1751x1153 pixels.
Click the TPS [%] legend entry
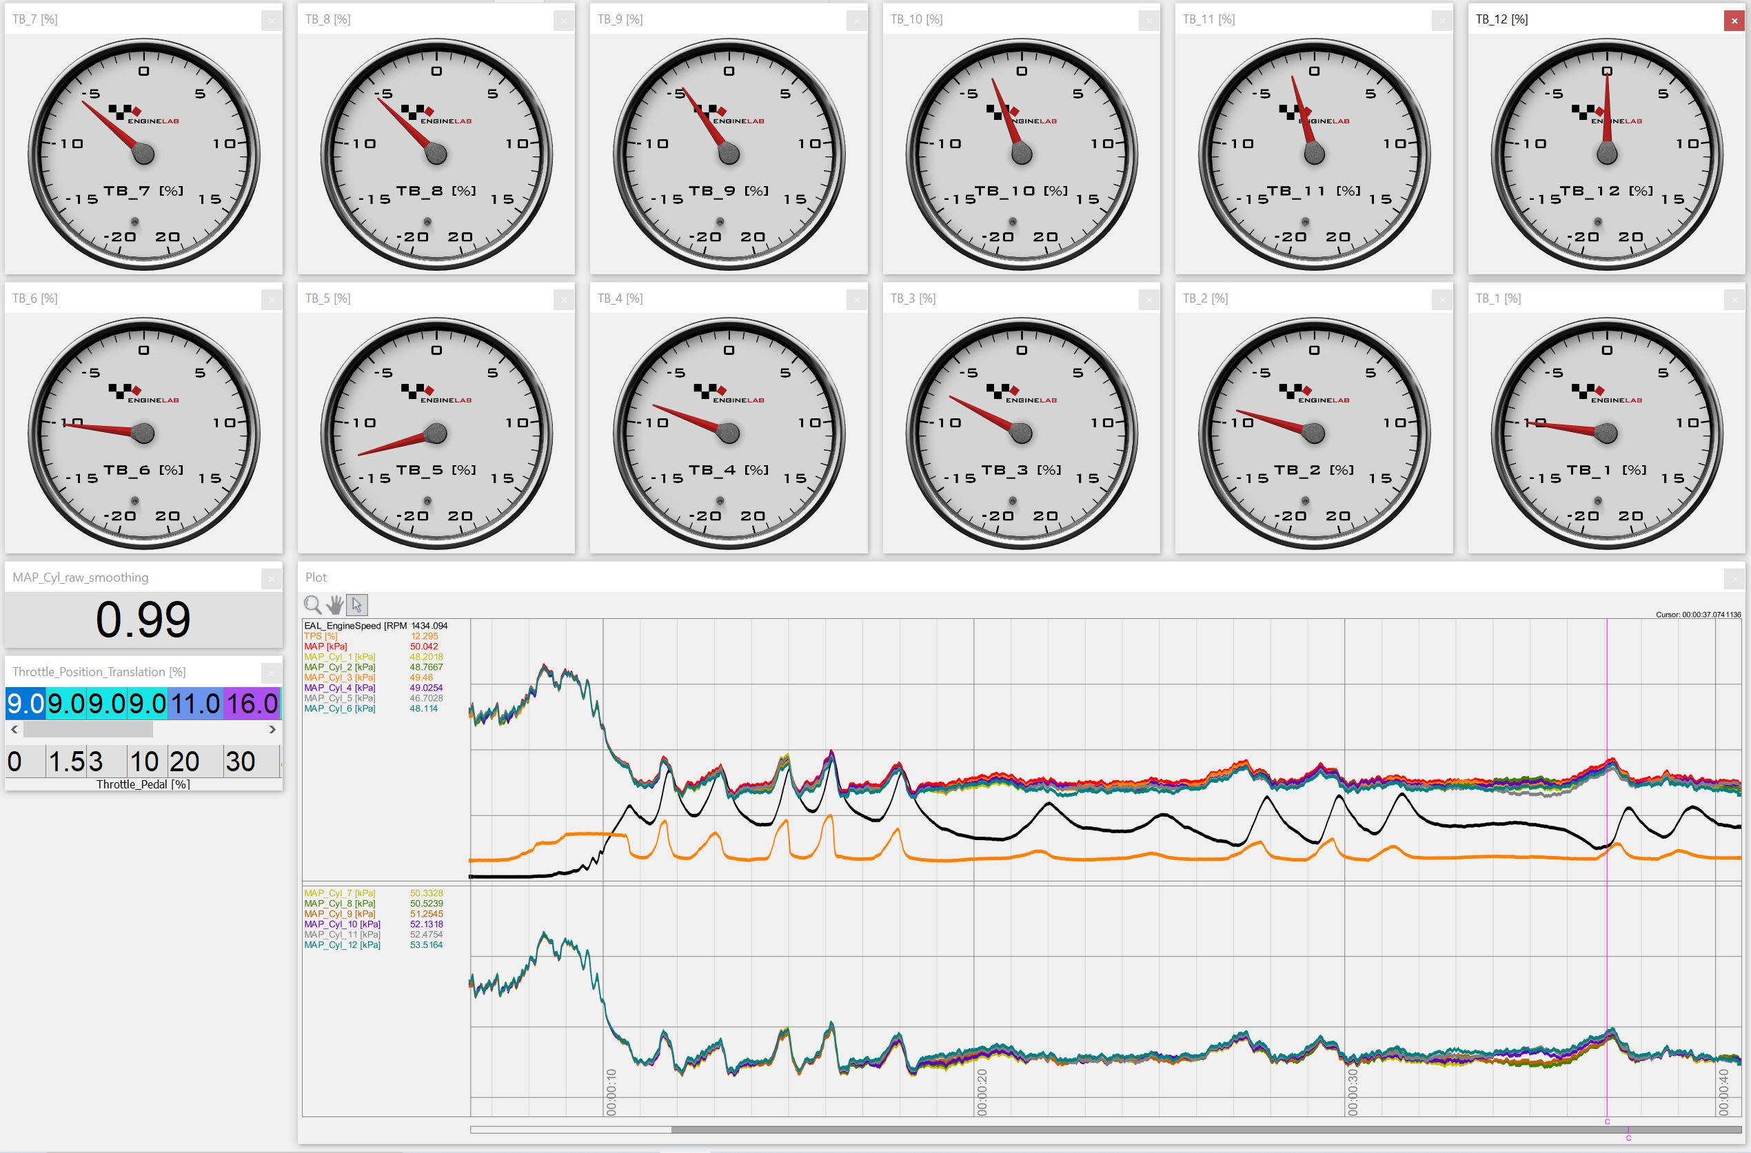tap(321, 636)
